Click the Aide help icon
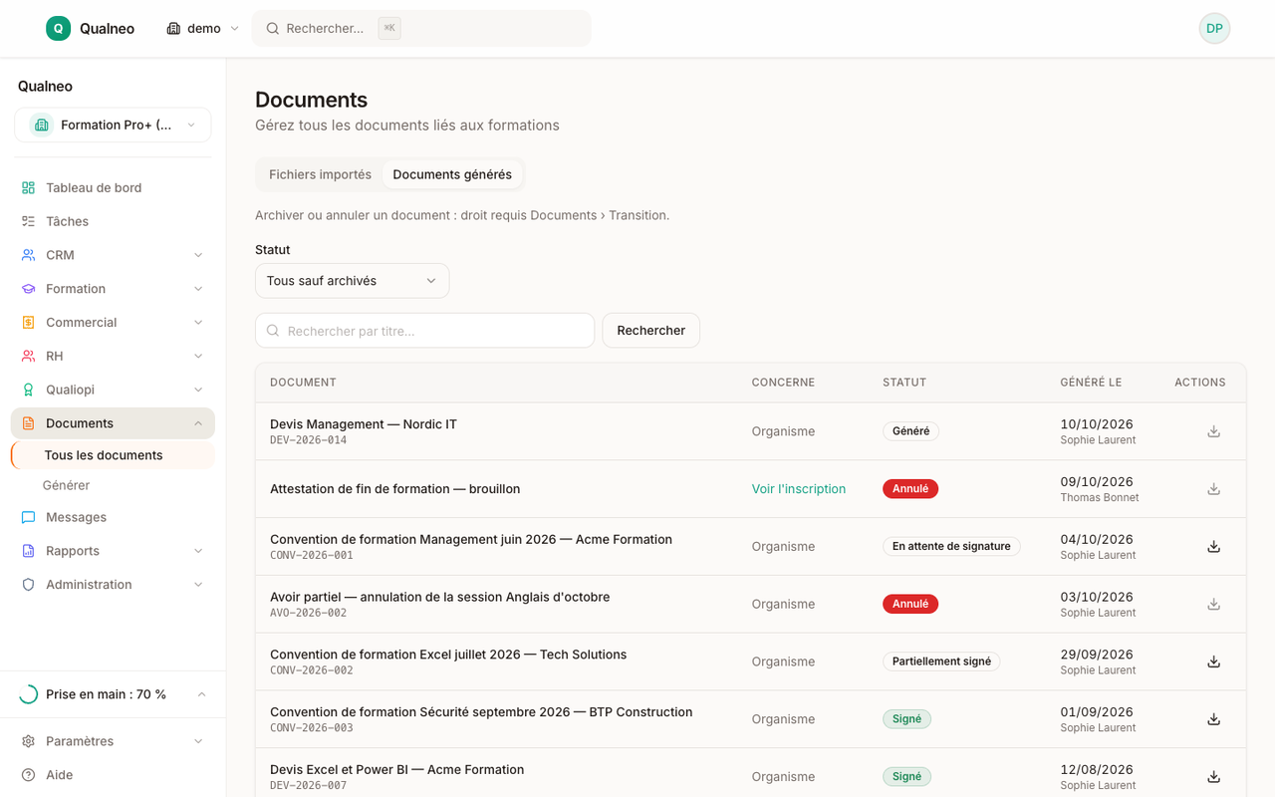 [28, 775]
